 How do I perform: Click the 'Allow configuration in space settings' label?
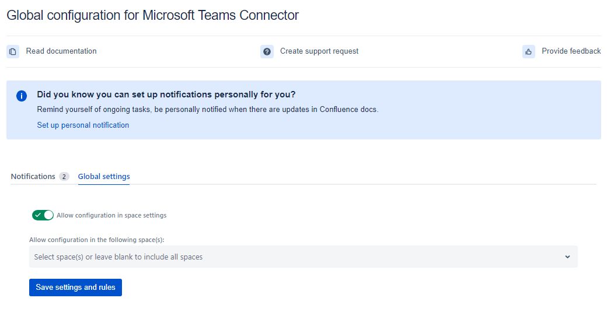click(111, 216)
